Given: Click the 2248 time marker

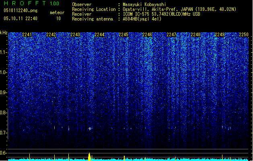Looking at the screenshot, I should tap(195, 35).
